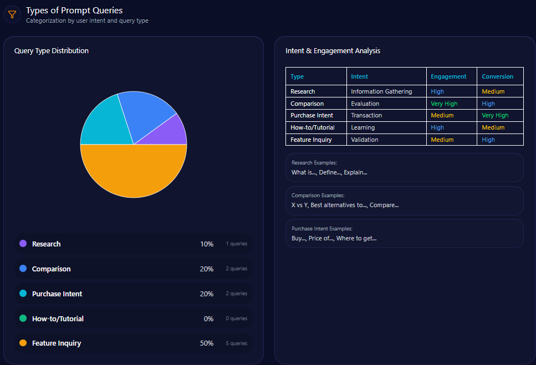This screenshot has height=365, width=536.
Task: Click the orange Feature Inquiry legend dot
Action: (x=23, y=343)
